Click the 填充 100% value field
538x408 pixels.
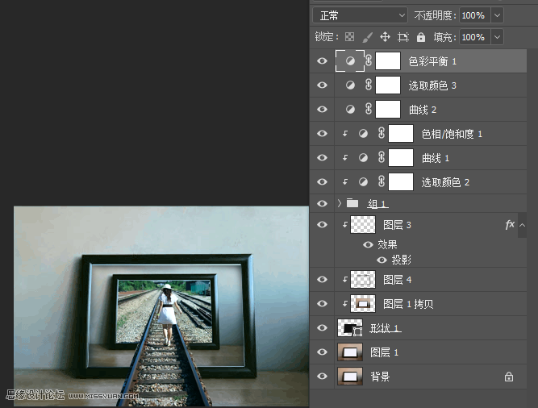point(475,37)
